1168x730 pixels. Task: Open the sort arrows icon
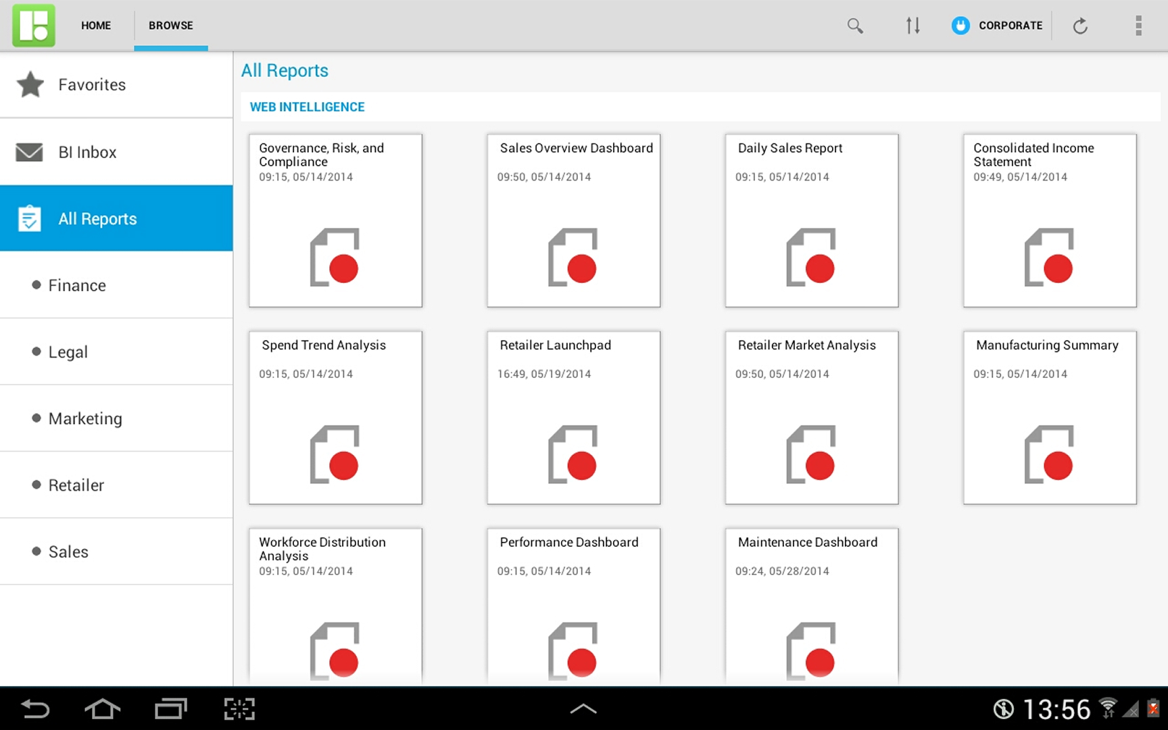click(x=912, y=26)
